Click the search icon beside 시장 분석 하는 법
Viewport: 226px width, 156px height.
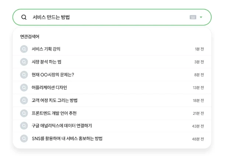24,62
